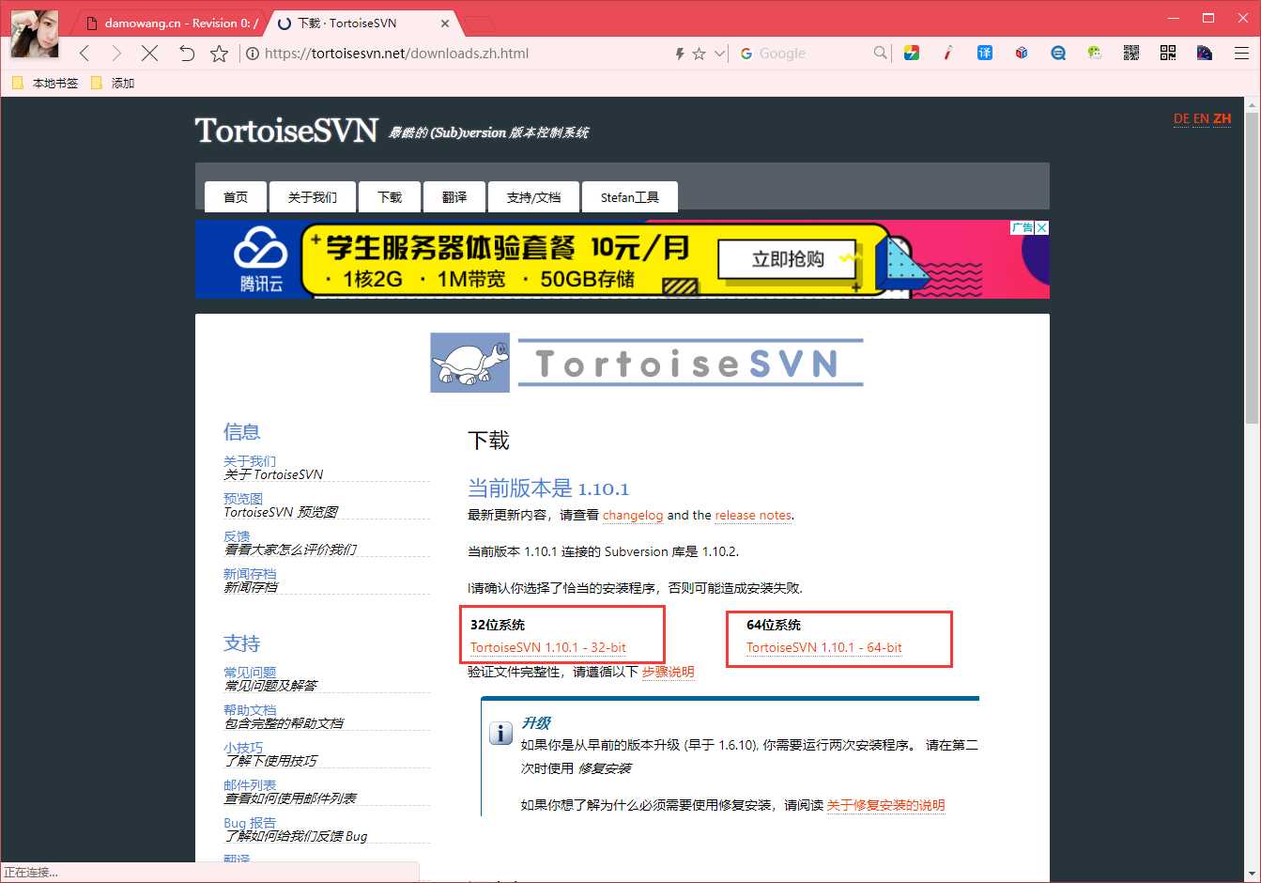Click the magnifier search icon
Image resolution: width=1261 pixels, height=883 pixels.
[880, 53]
